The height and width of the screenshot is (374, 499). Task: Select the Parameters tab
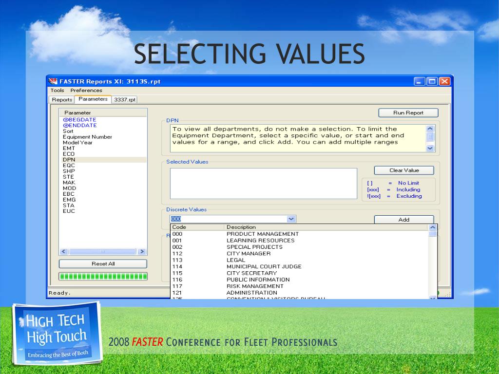point(93,99)
